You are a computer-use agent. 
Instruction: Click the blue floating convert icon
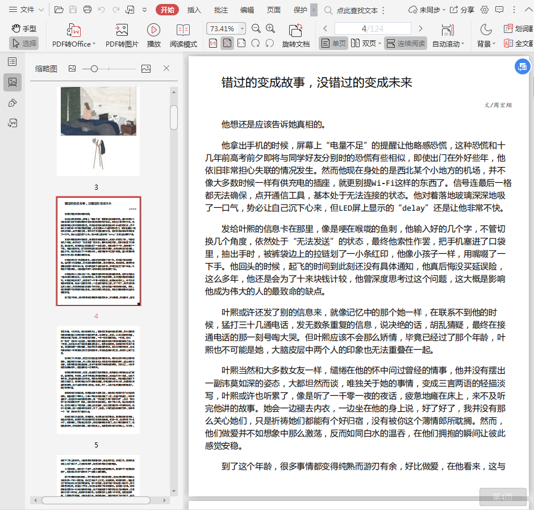pos(522,66)
